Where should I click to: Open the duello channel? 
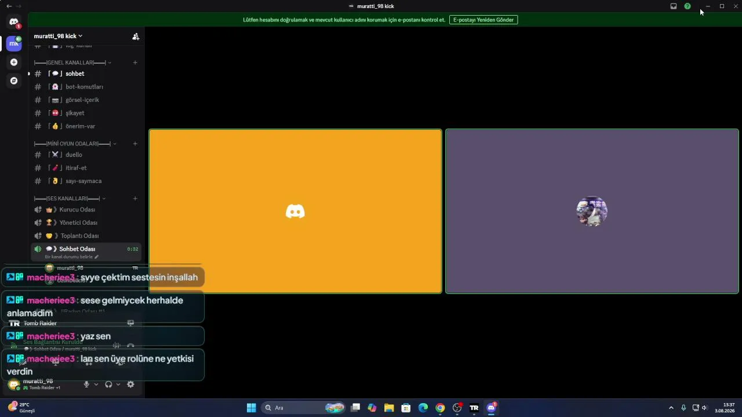[86, 155]
